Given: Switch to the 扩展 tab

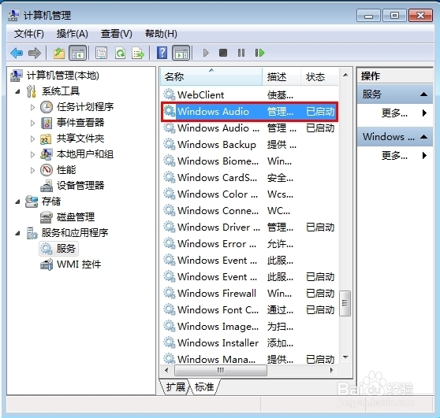Looking at the screenshot, I should coord(175,387).
